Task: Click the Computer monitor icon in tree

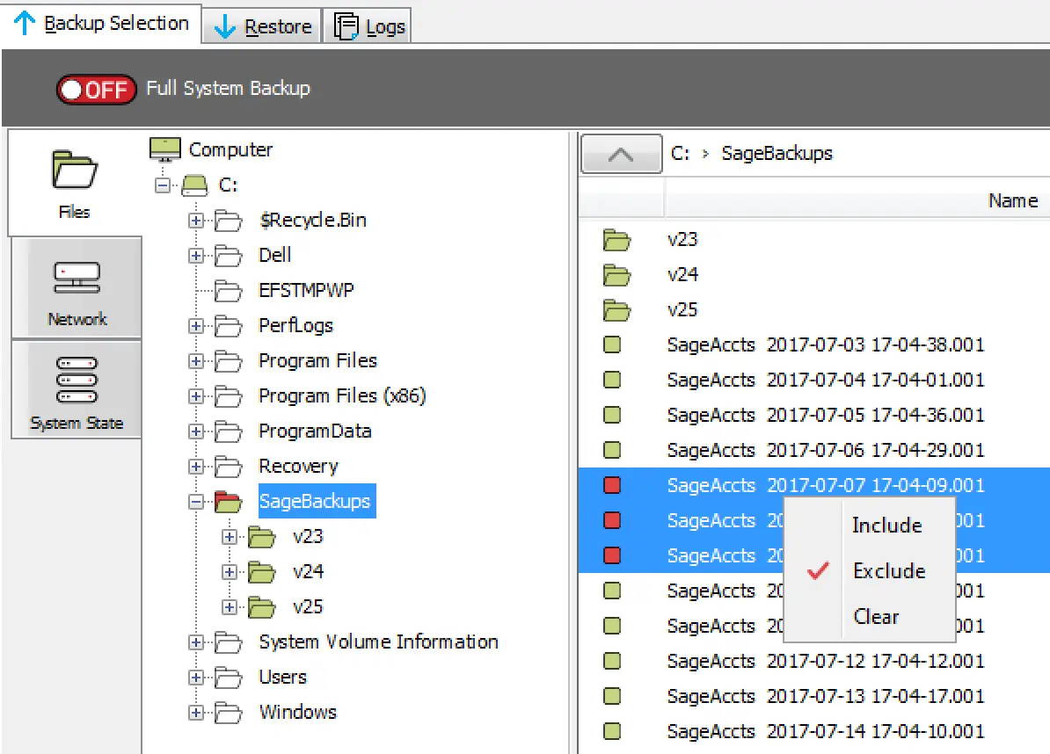Action: click(164, 149)
